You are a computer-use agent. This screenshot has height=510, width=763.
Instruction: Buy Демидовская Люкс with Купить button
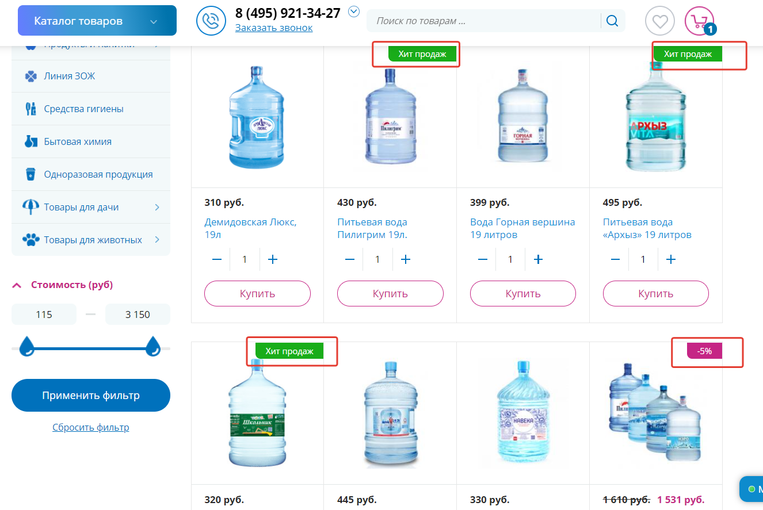pyautogui.click(x=257, y=293)
